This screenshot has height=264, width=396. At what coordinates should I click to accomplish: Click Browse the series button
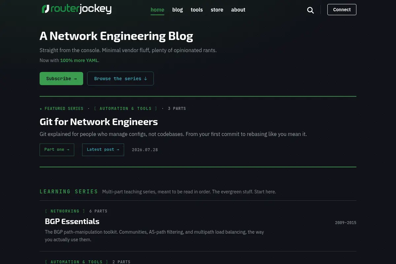click(120, 79)
